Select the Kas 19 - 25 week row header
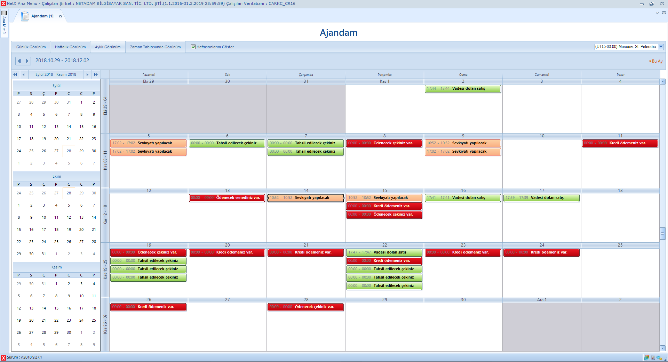Viewport: 668px width, 362px height. click(x=105, y=270)
